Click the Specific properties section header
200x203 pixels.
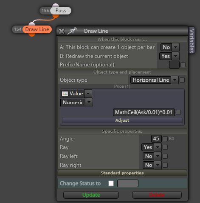(x=122, y=132)
